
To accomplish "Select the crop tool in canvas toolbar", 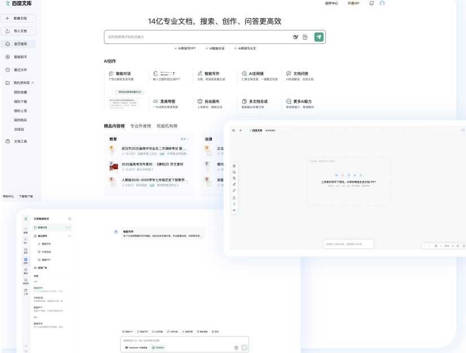I will pyautogui.click(x=234, y=178).
